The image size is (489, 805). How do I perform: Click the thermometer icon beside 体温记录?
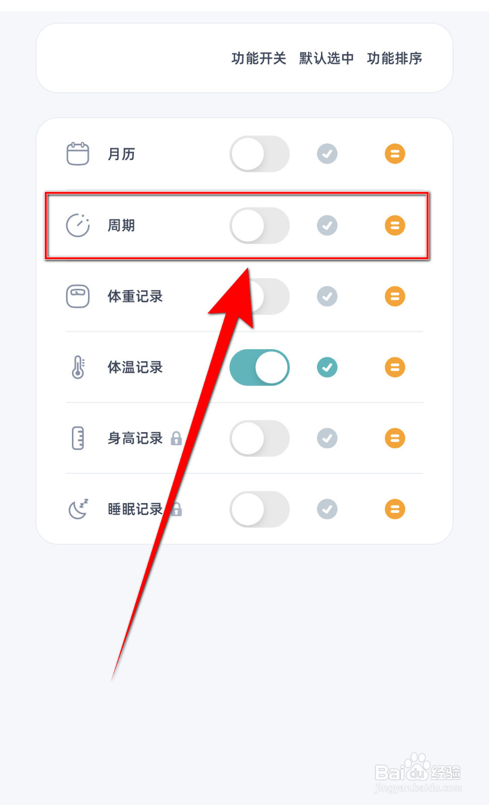click(78, 367)
